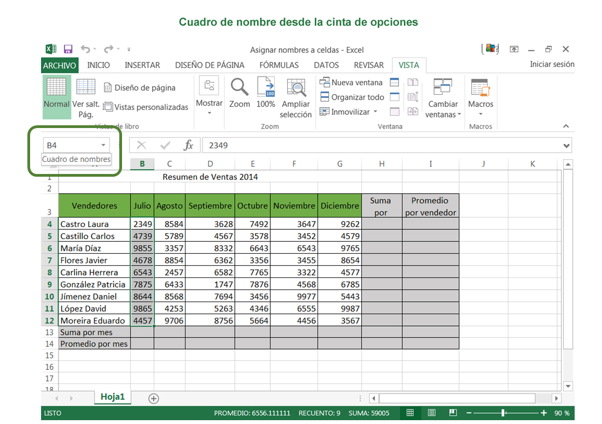The height and width of the screenshot is (424, 602).
Task: Click the zoom out minus in status bar
Action: point(469,413)
